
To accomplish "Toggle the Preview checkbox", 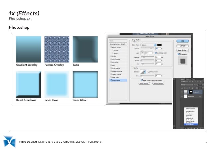I will click(x=179, y=54).
